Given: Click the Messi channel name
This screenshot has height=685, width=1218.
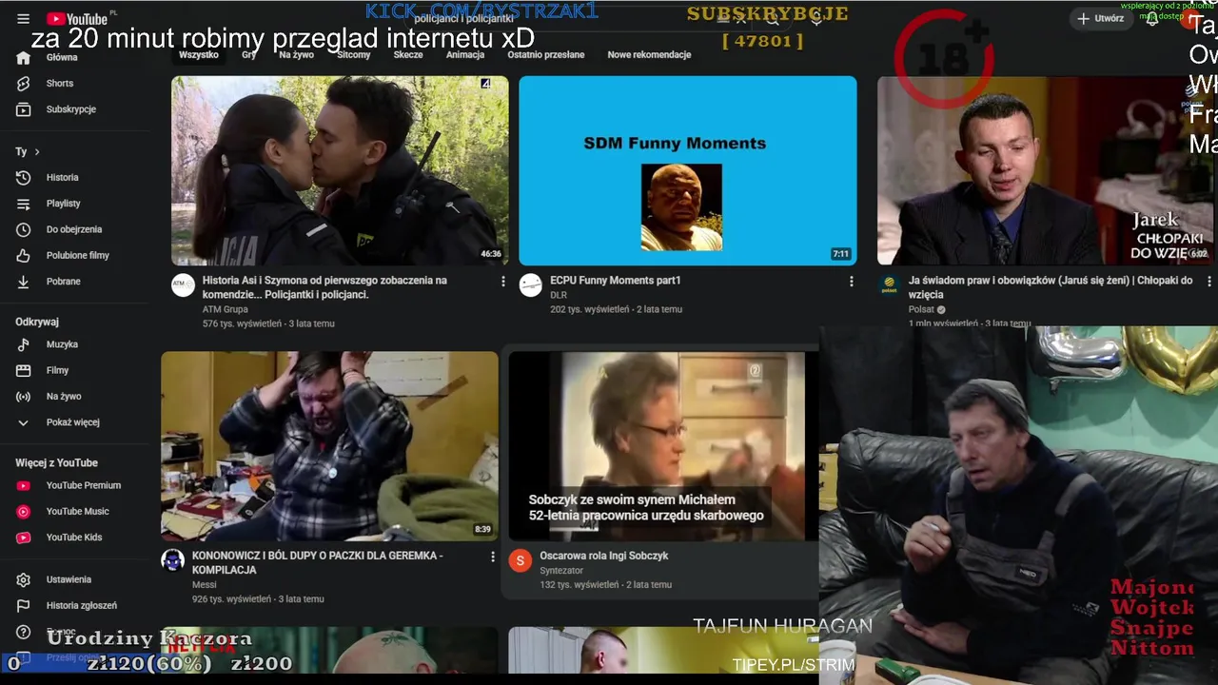Looking at the screenshot, I should pyautogui.click(x=205, y=585).
